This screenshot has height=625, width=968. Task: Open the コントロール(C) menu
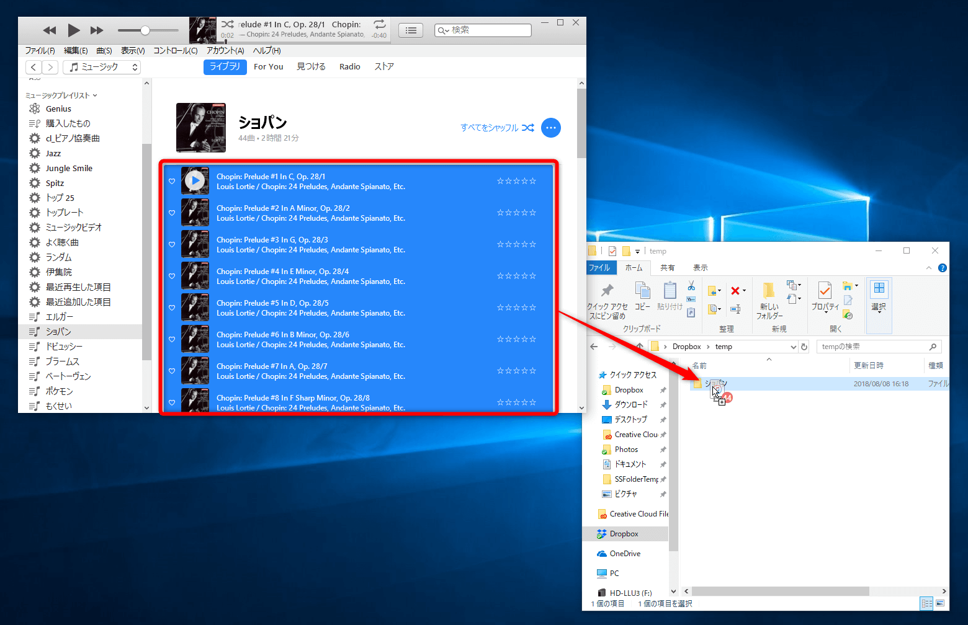176,51
